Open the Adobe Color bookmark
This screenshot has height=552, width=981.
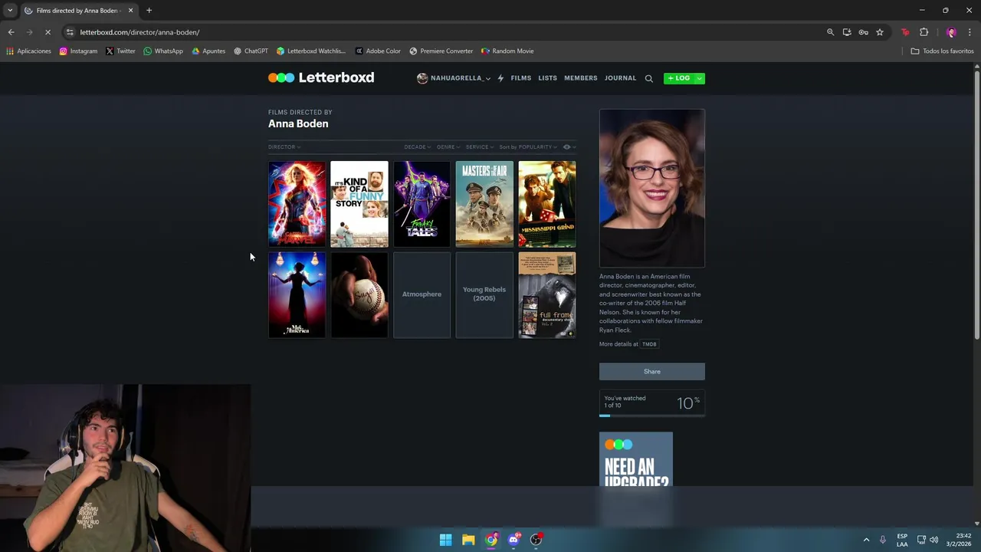pyautogui.click(x=378, y=51)
